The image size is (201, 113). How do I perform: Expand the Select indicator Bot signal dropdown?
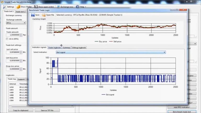point(111,52)
